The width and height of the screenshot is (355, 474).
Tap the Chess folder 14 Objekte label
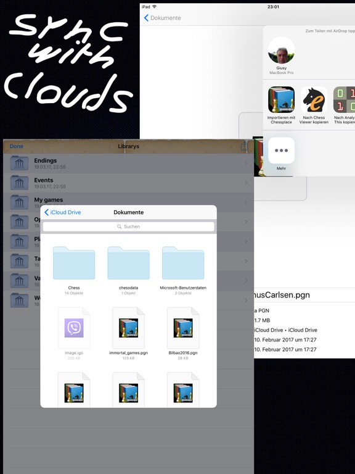click(x=74, y=293)
